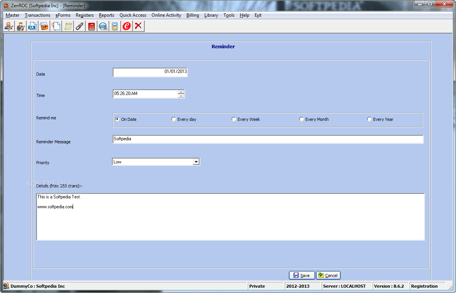Open the Transactions menu
This screenshot has width=456, height=293.
coord(38,15)
